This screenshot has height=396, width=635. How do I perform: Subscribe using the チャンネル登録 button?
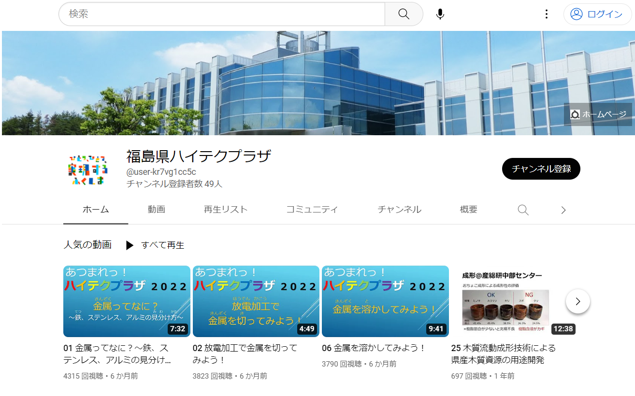click(x=541, y=169)
